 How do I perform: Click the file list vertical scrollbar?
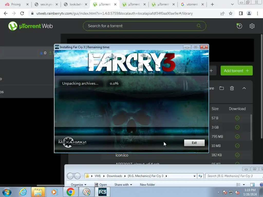(x=251, y=127)
